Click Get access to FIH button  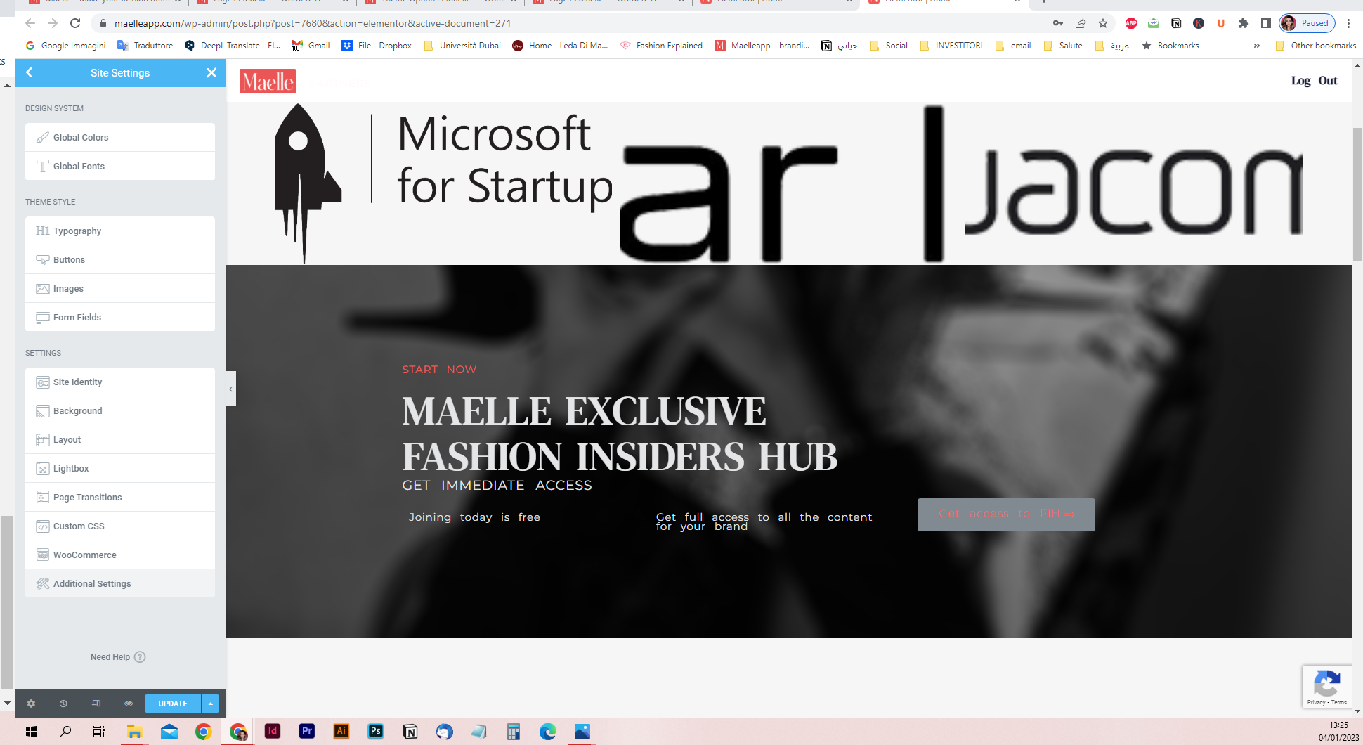coord(1006,514)
